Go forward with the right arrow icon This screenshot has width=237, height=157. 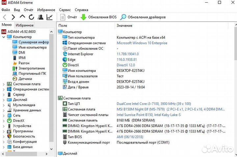[x=13, y=17]
